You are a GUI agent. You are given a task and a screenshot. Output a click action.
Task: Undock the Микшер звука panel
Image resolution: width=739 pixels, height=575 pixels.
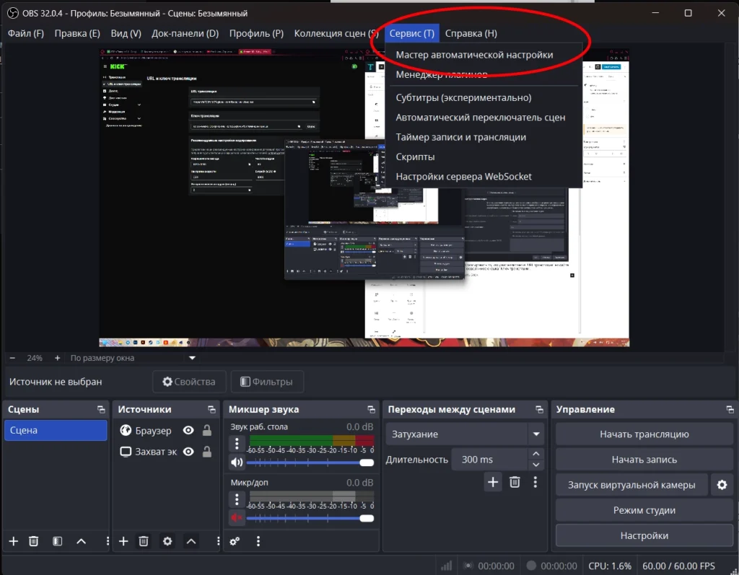[371, 410]
